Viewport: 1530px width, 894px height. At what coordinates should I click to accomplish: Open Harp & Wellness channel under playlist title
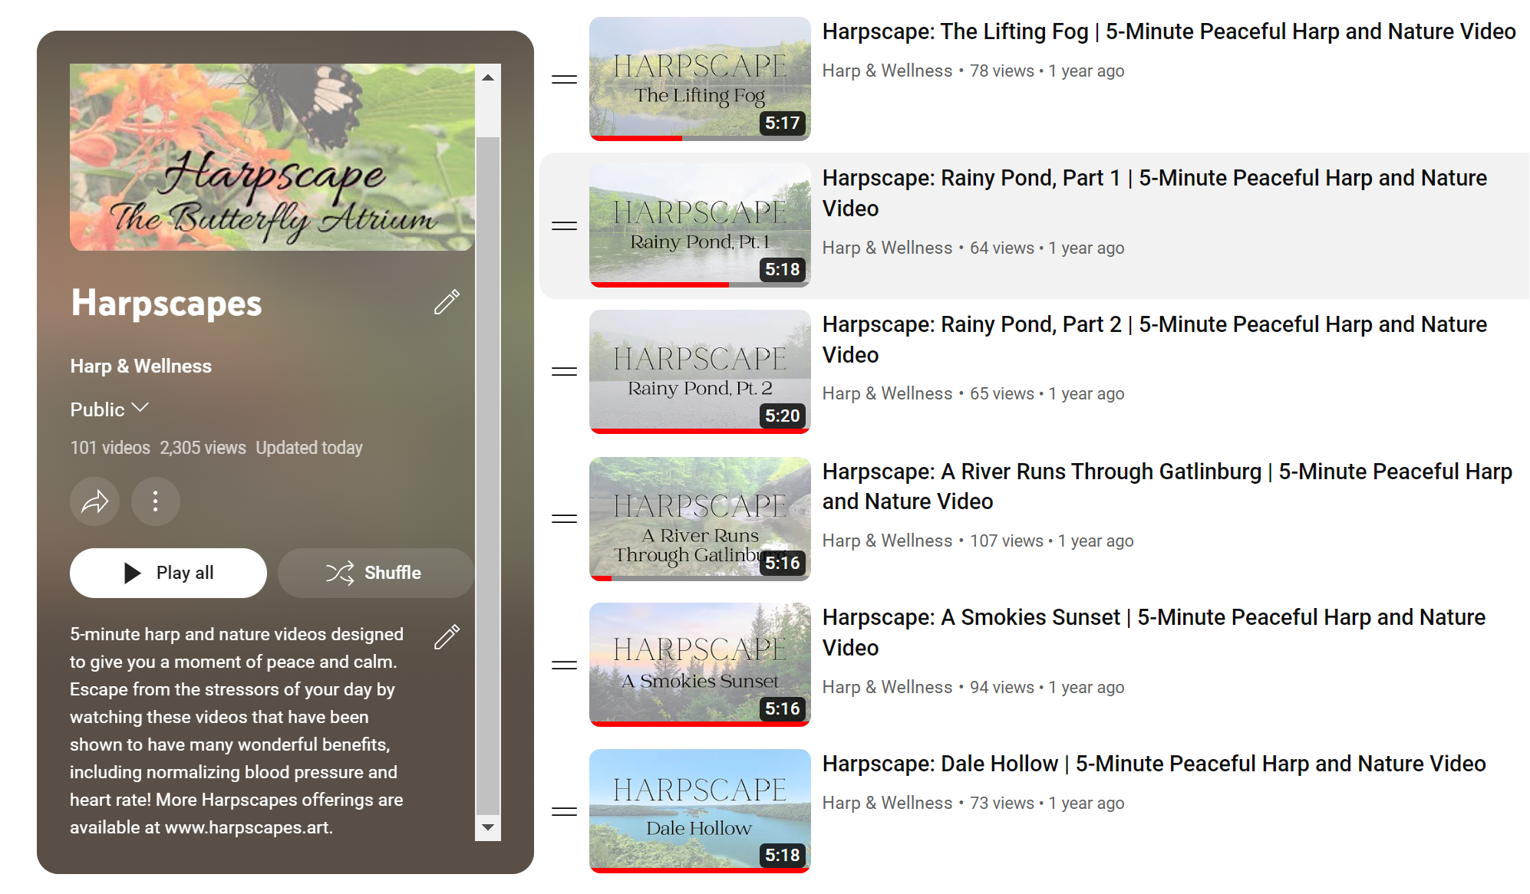click(x=141, y=366)
